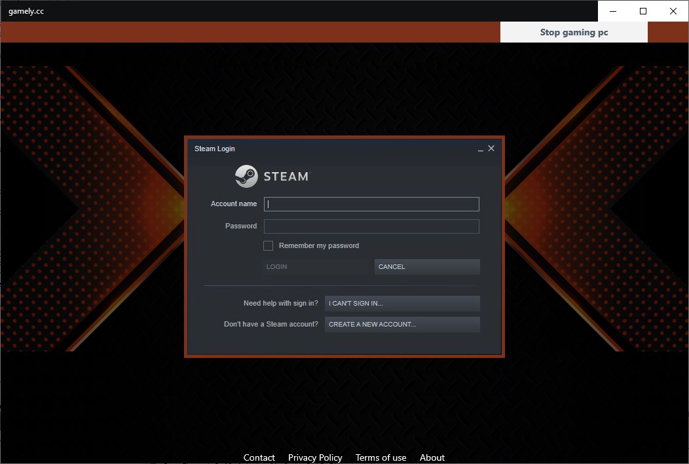Image resolution: width=689 pixels, height=464 pixels.
Task: Open the I CAN'T SIGN IN help option
Action: 402,303
